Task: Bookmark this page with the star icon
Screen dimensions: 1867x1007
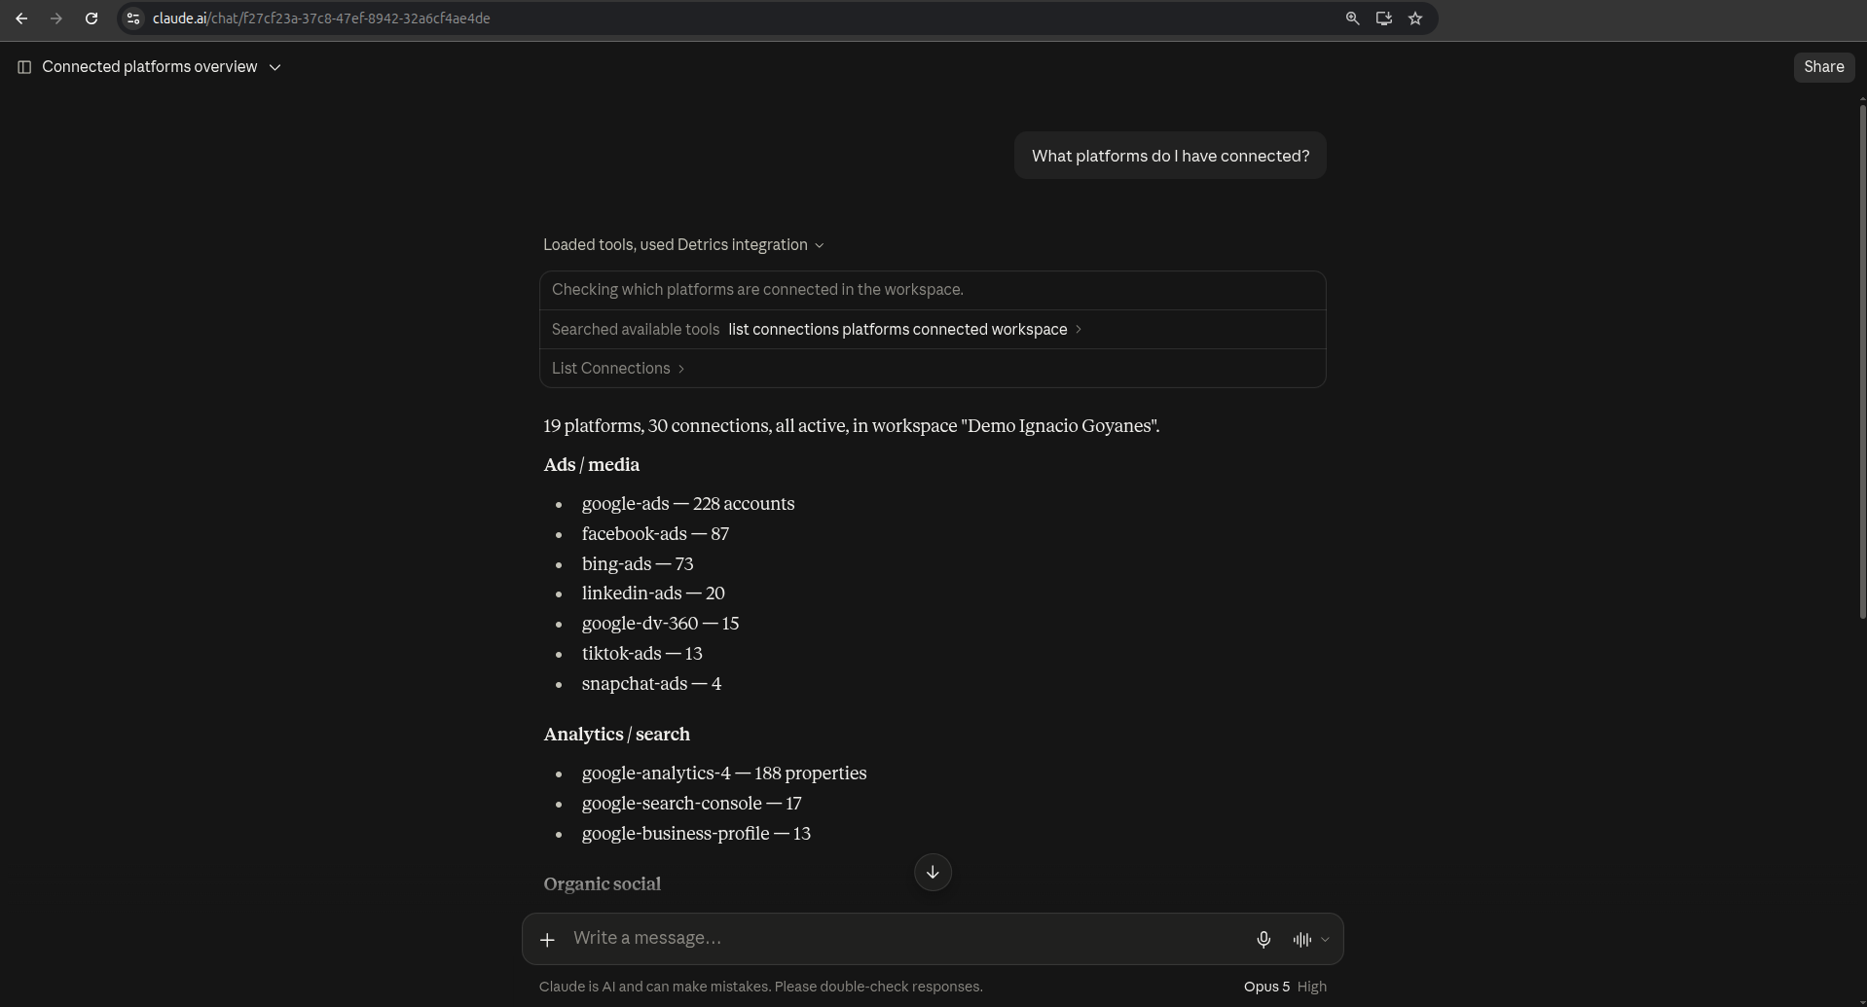Action: (1415, 18)
